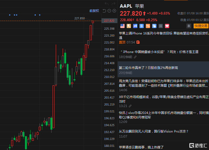This screenshot has width=209, height=150.
Task: Click the lightning L1 quote icon
Action: click(129, 26)
